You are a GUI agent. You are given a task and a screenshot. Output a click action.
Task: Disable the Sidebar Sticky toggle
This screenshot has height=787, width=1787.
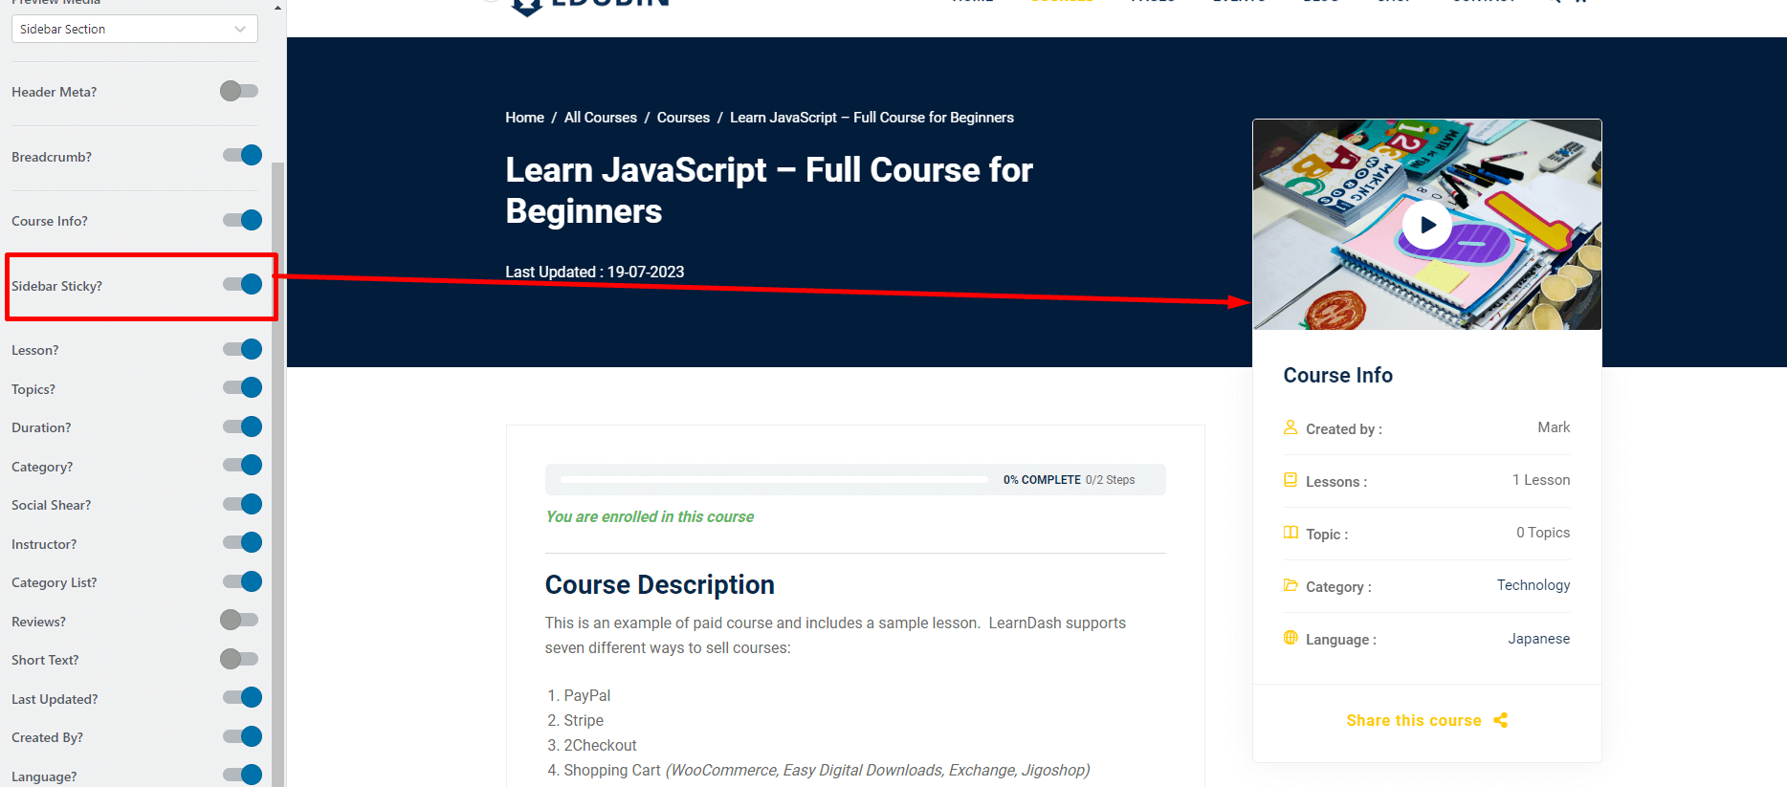pyautogui.click(x=242, y=284)
